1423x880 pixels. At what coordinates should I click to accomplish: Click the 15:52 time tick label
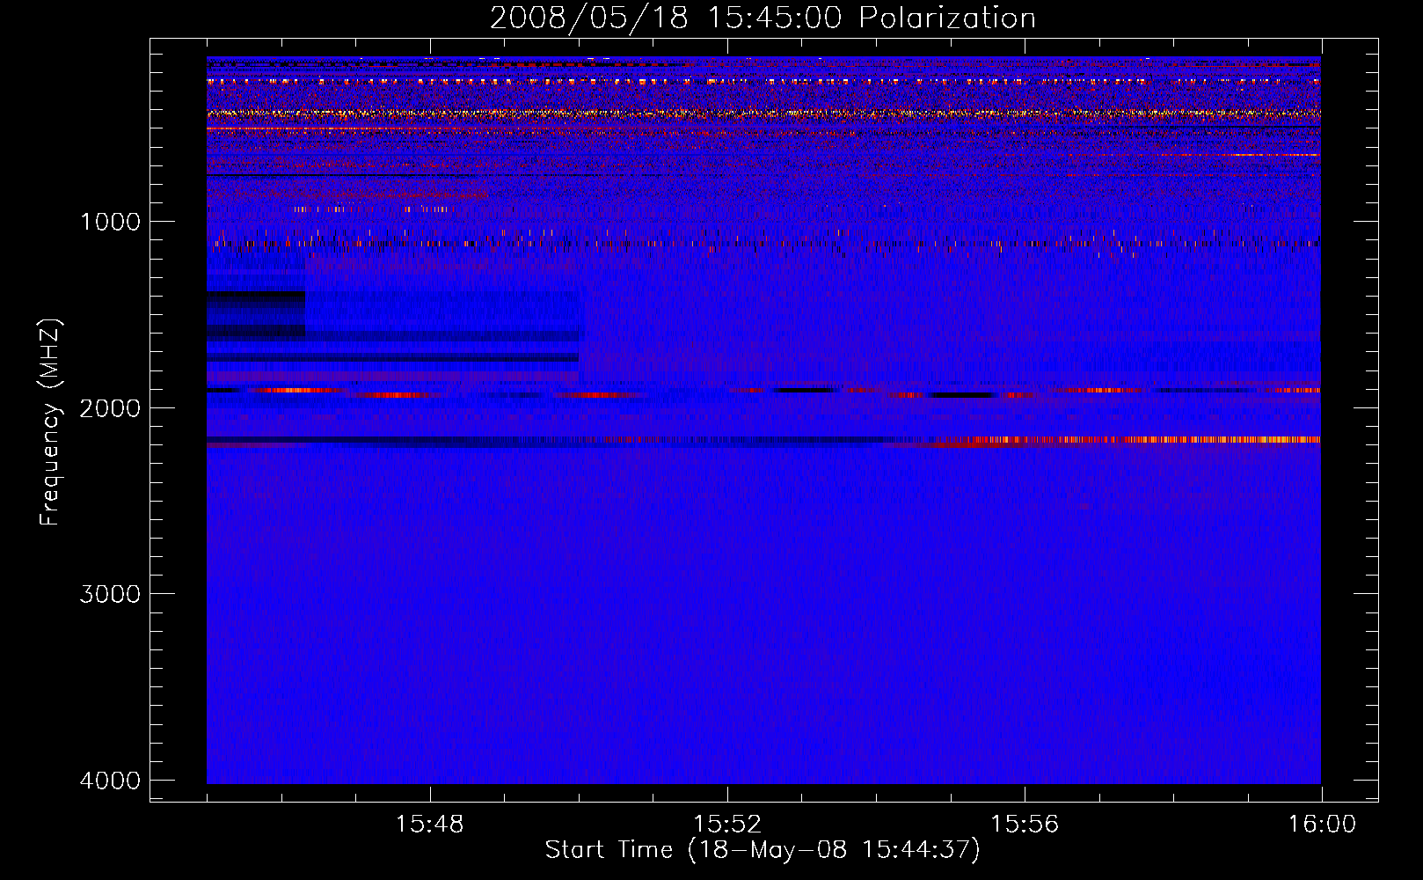726,825
